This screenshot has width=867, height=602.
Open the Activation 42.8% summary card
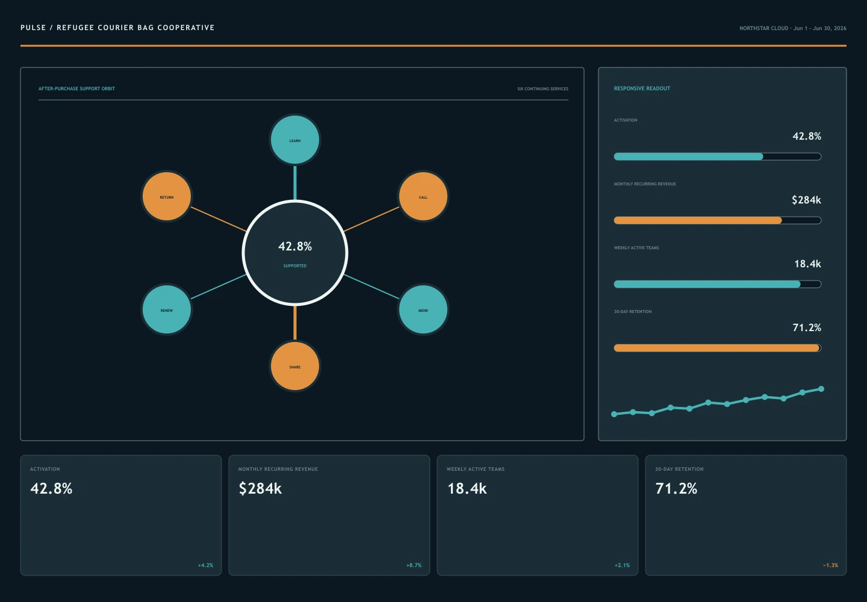[x=121, y=515]
